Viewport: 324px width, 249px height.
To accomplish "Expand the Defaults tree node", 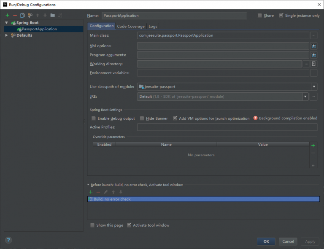I will pyautogui.click(x=7, y=35).
